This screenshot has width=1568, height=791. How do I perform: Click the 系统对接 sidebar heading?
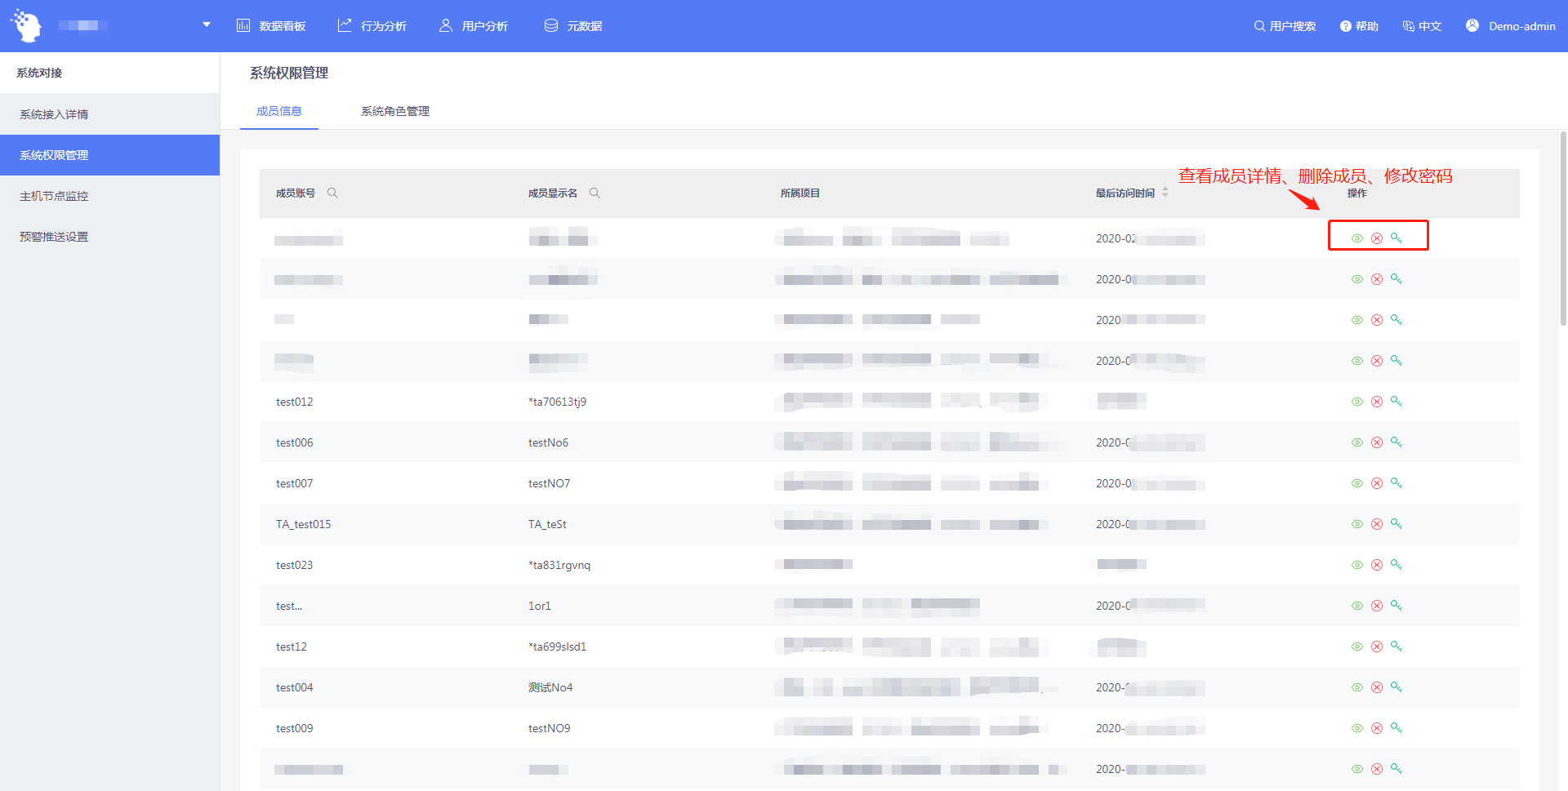(x=39, y=73)
